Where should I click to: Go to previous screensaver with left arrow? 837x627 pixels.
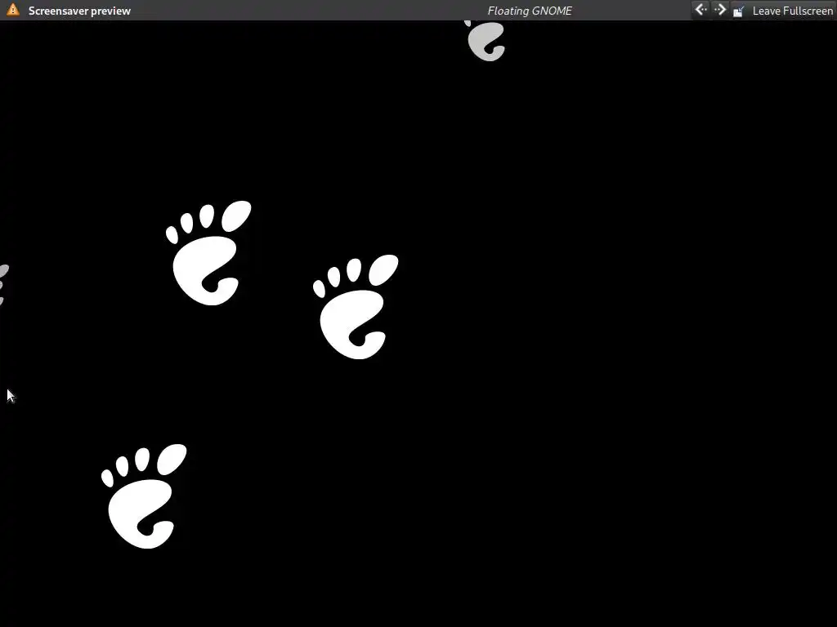(x=700, y=10)
